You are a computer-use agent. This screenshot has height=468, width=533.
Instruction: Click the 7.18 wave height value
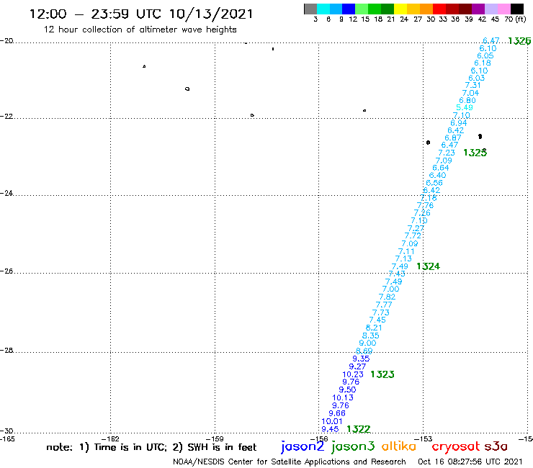(x=429, y=198)
